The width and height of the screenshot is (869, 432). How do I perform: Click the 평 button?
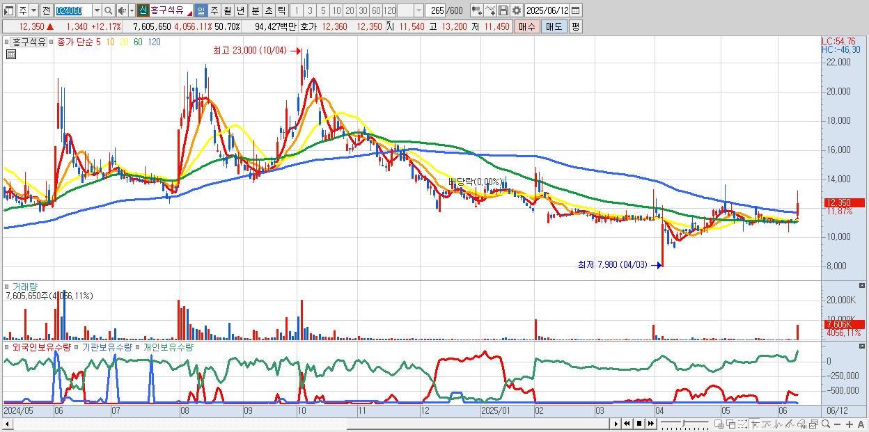(x=575, y=26)
